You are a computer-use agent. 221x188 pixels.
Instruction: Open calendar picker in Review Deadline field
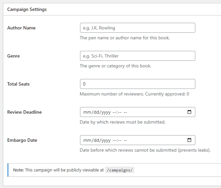click(189, 112)
